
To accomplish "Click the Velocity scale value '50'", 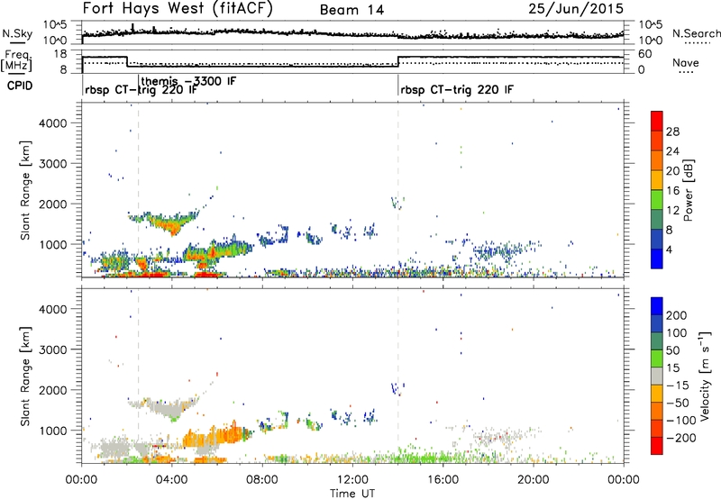I will click(672, 350).
